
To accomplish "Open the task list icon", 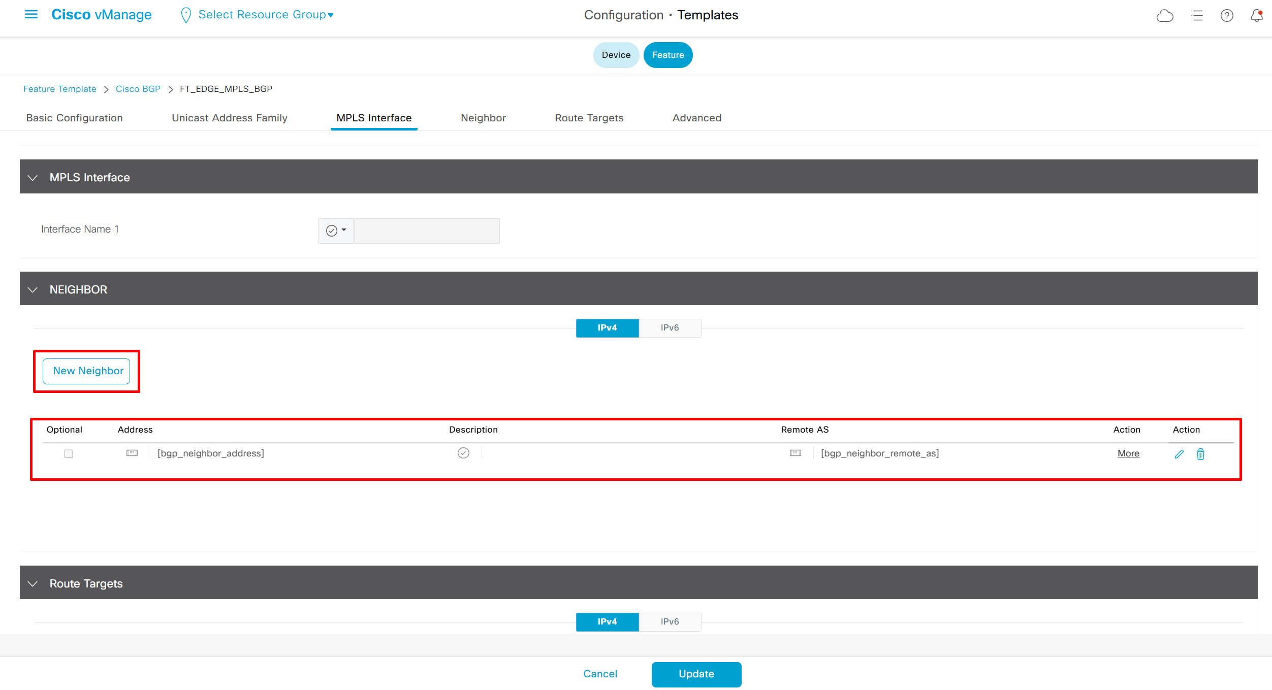I will click(x=1197, y=16).
